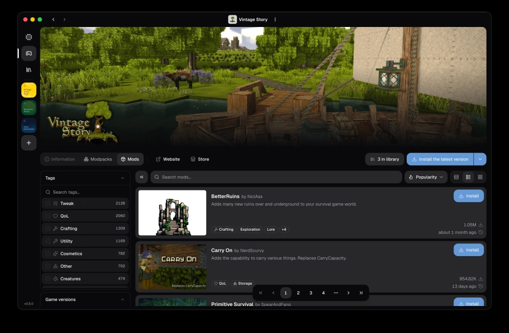The height and width of the screenshot is (333, 509).
Task: Switch to detailed list view
Action: [468, 177]
